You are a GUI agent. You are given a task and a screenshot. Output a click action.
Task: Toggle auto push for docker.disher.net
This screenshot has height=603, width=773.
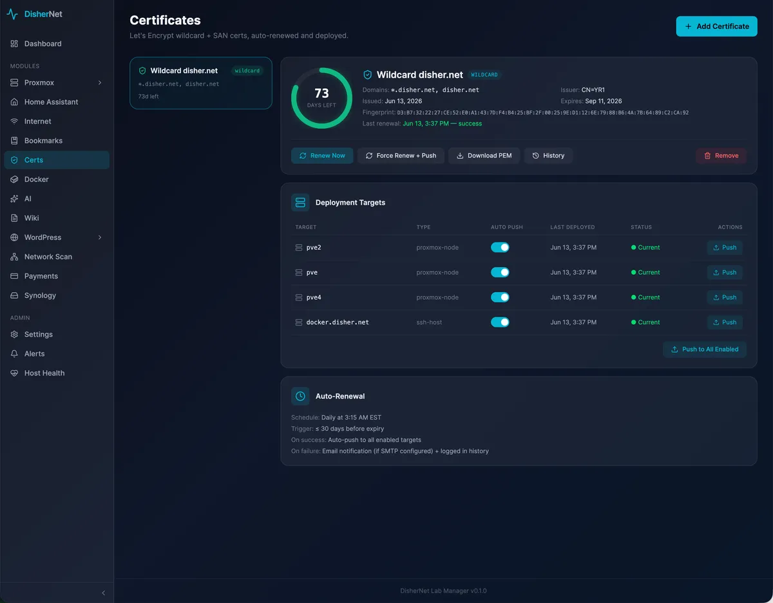coord(500,322)
